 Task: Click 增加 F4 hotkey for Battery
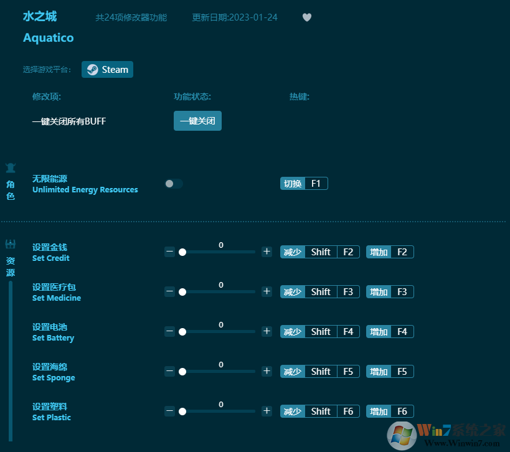390,332
